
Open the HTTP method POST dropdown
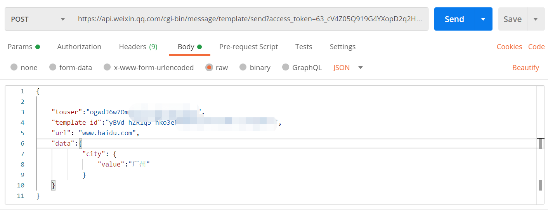click(38, 19)
